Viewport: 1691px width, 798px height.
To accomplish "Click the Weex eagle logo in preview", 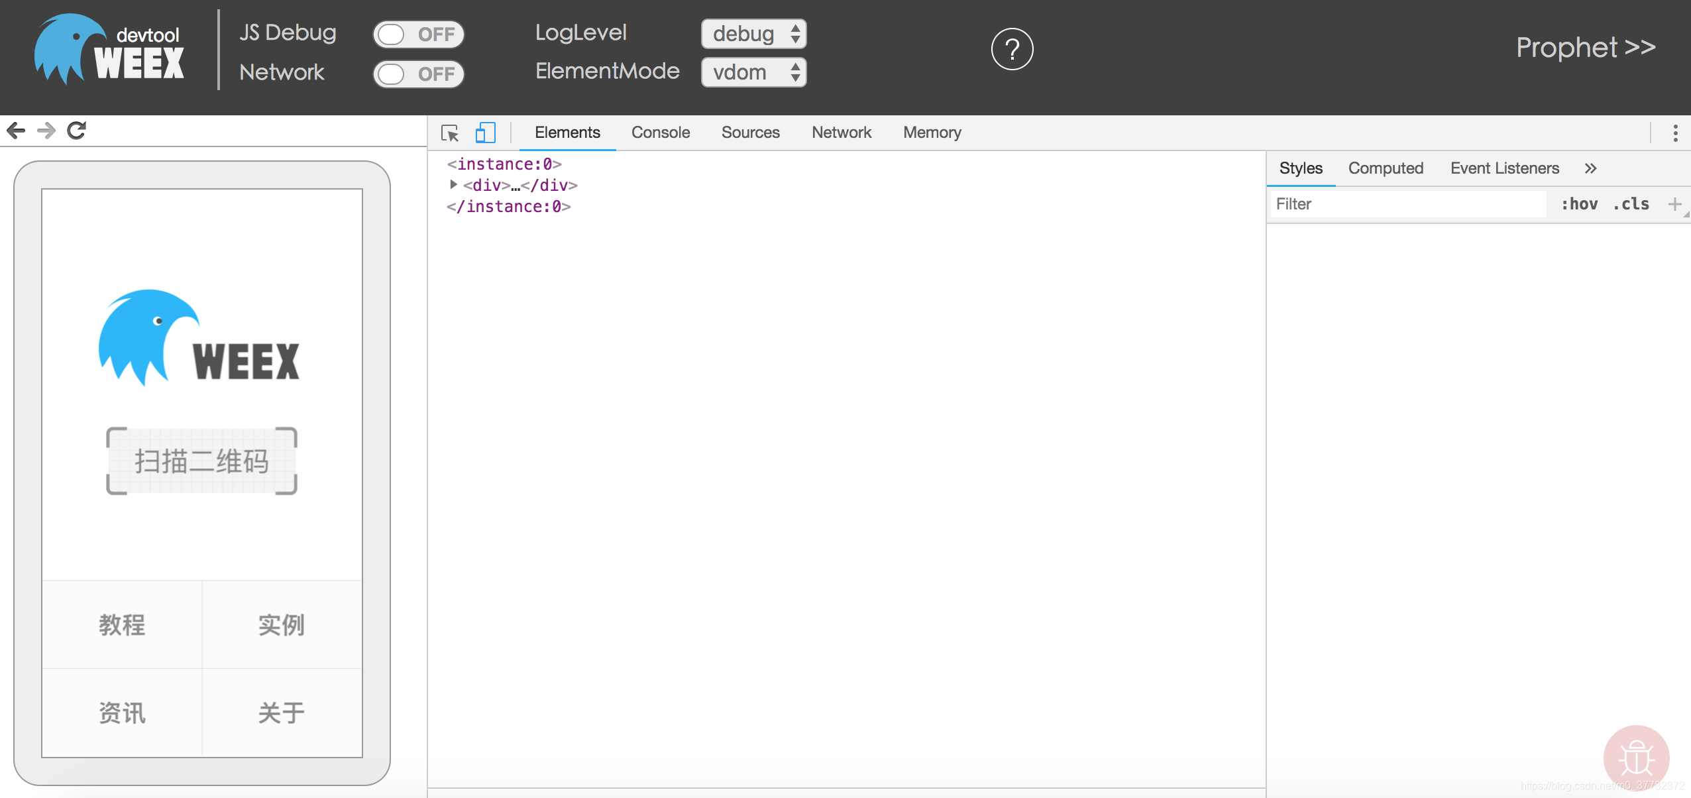I will tap(199, 337).
